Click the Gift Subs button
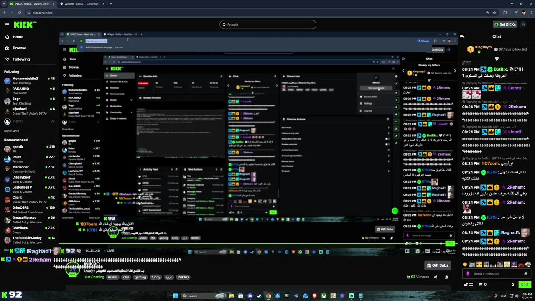The height and width of the screenshot is (301, 535). tap(438, 265)
